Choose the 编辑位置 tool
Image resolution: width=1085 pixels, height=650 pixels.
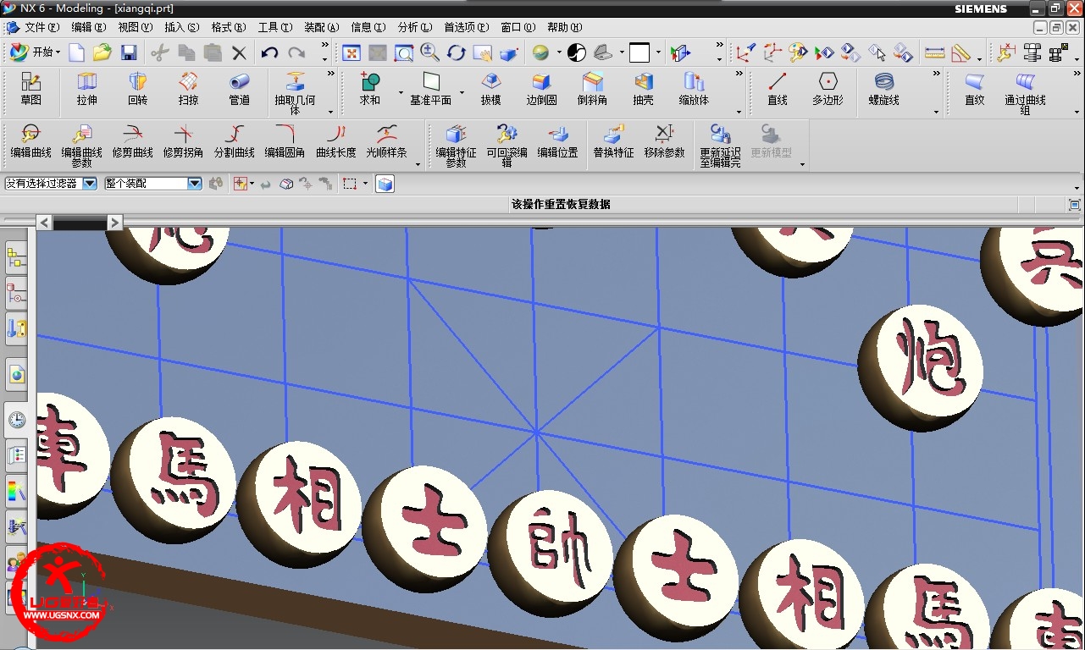pyautogui.click(x=557, y=141)
